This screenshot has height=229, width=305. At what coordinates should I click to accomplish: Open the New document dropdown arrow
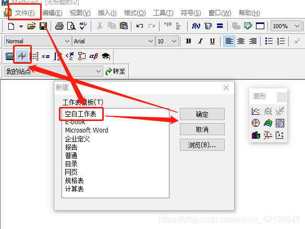(21, 26)
